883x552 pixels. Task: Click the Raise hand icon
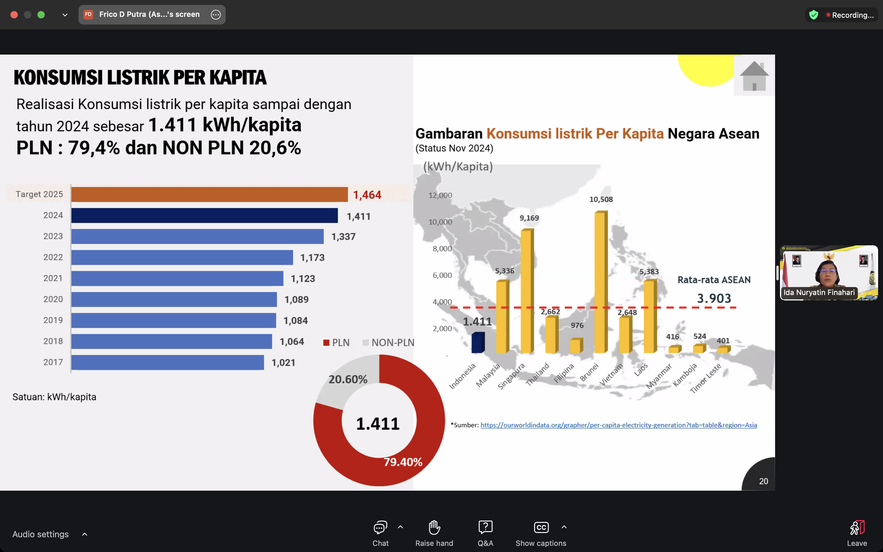pyautogui.click(x=434, y=527)
